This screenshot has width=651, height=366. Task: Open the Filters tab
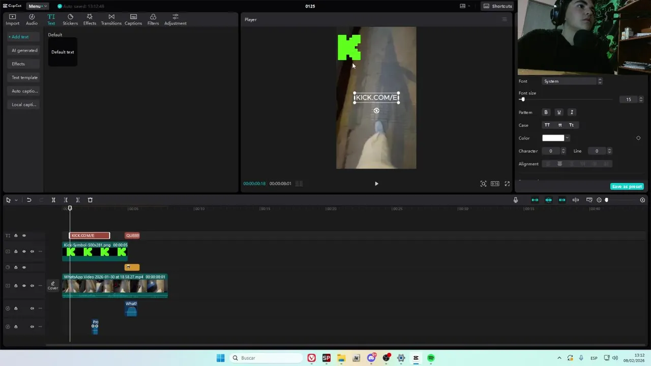[153, 20]
